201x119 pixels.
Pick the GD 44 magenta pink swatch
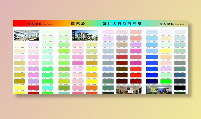[x=78, y=63]
